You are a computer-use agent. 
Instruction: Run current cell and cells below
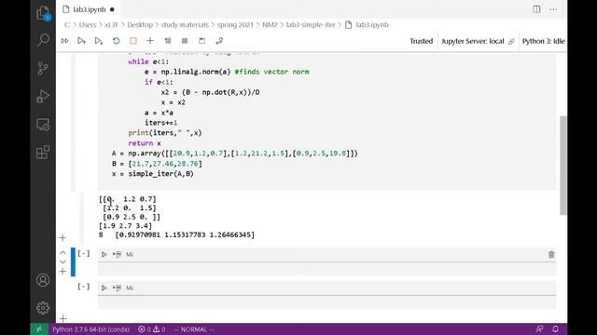[x=99, y=41]
